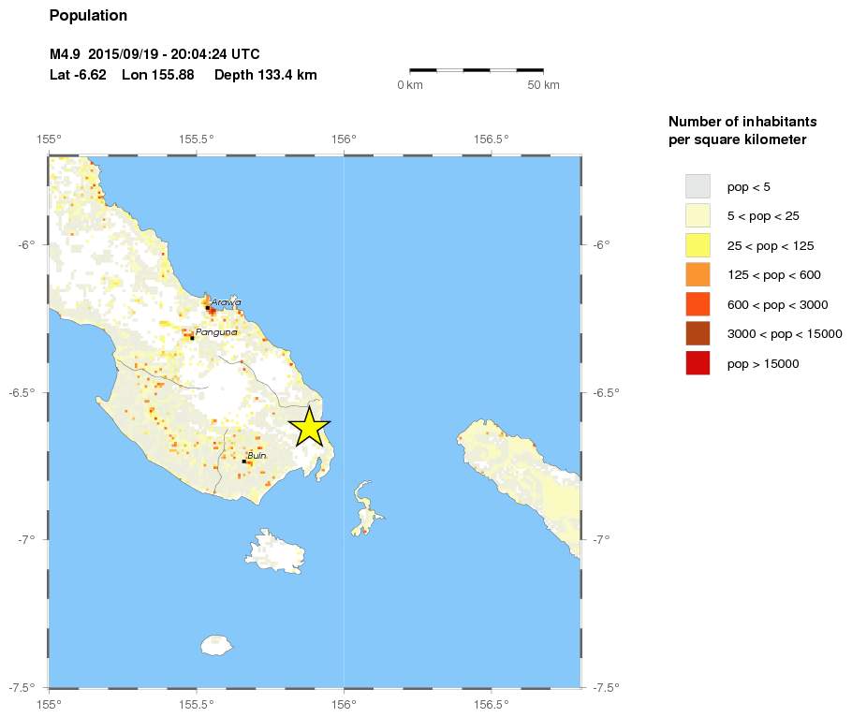Viewport: 852px width, 718px height.
Task: Click the yellow epicenter star marker
Action: 309,427
